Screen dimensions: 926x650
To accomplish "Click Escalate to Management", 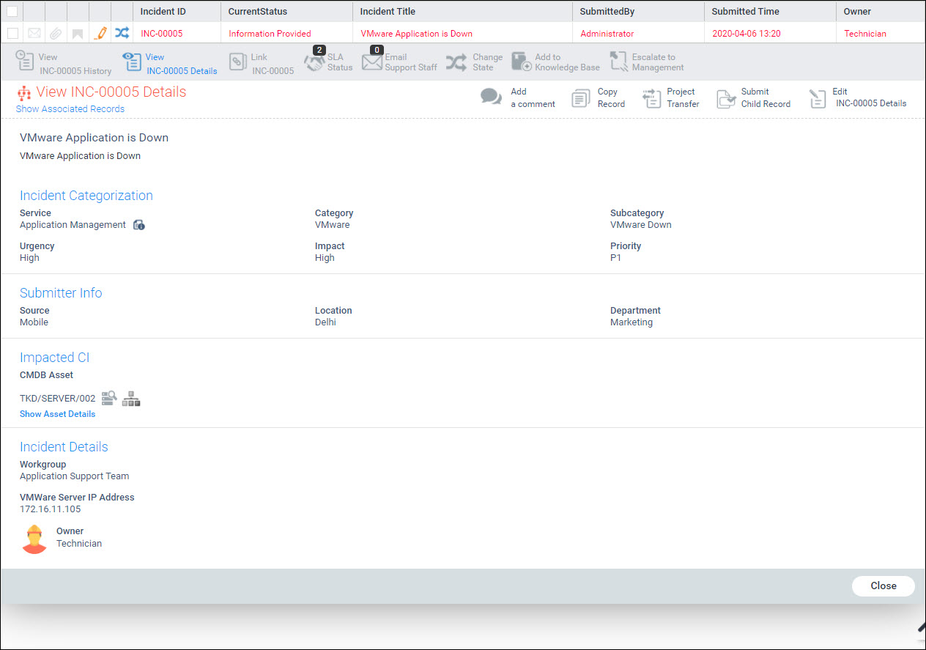I will coord(647,62).
